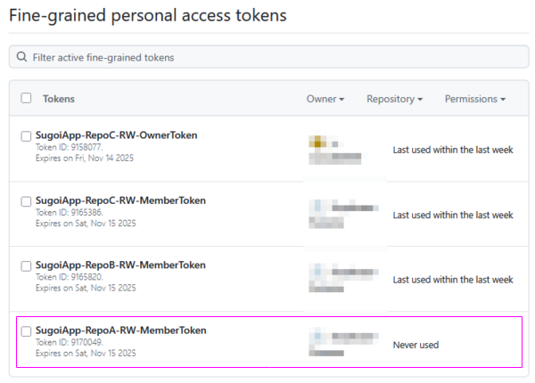This screenshot has height=383, width=535.
Task: Open the SugoiApp-RepoA-RW-MemberToken token link
Action: pyautogui.click(x=119, y=330)
